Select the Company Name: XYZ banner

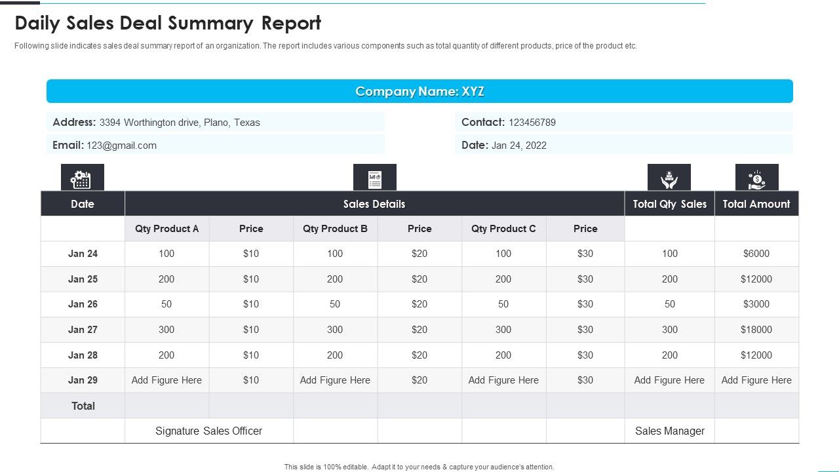pyautogui.click(x=419, y=91)
